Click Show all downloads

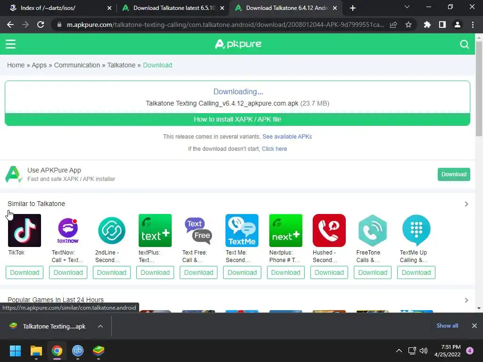point(447,326)
